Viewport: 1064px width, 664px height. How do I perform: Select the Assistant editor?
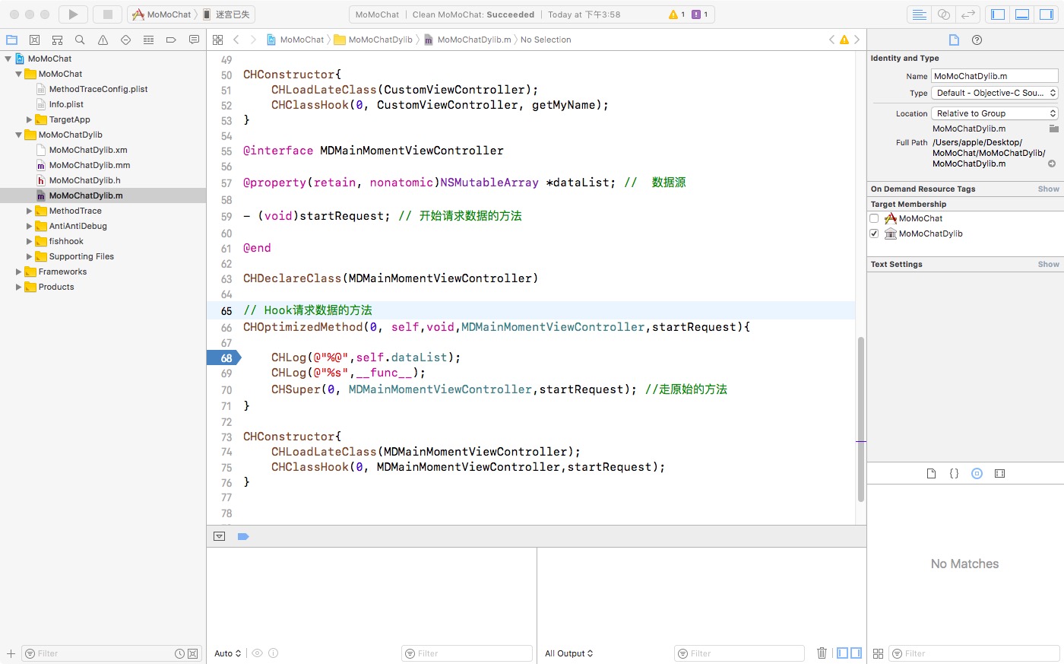tap(943, 14)
